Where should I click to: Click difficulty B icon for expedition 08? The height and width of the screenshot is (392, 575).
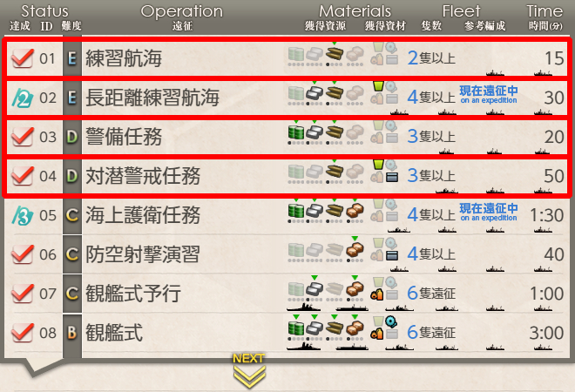pos(71,333)
